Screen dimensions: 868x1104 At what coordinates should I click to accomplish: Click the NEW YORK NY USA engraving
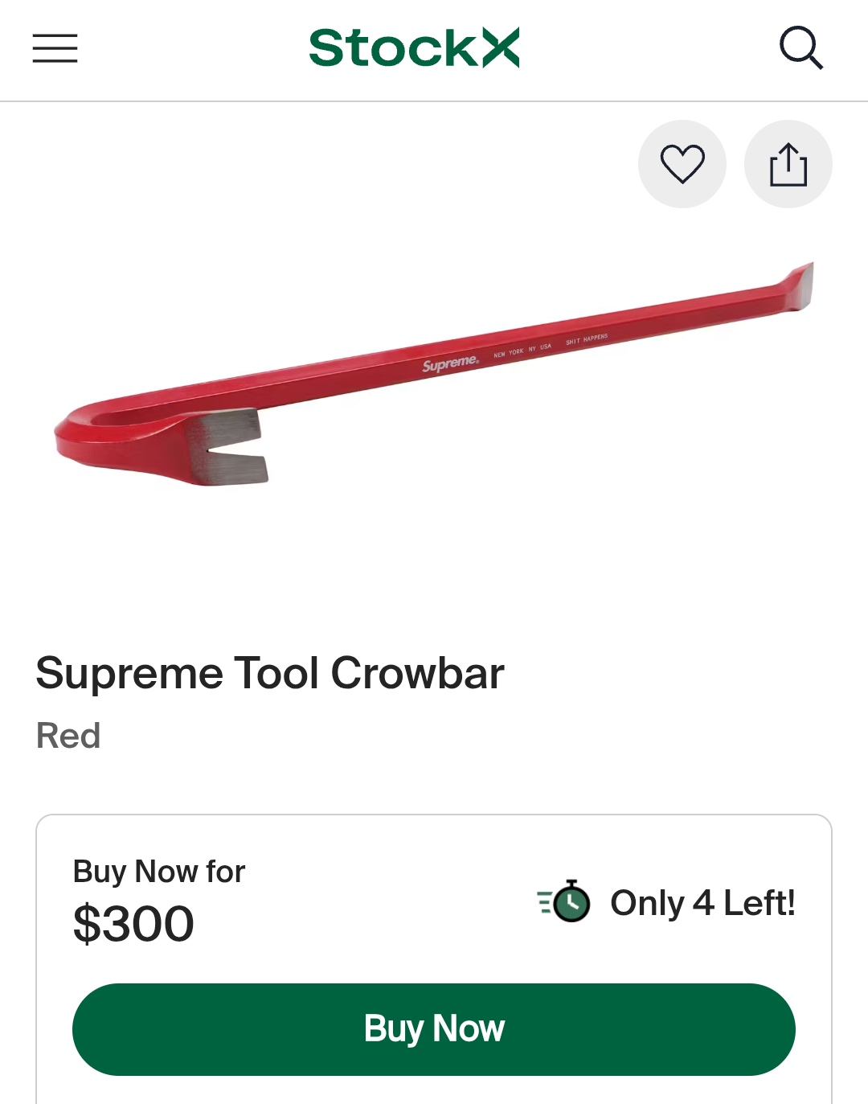pyautogui.click(x=522, y=350)
